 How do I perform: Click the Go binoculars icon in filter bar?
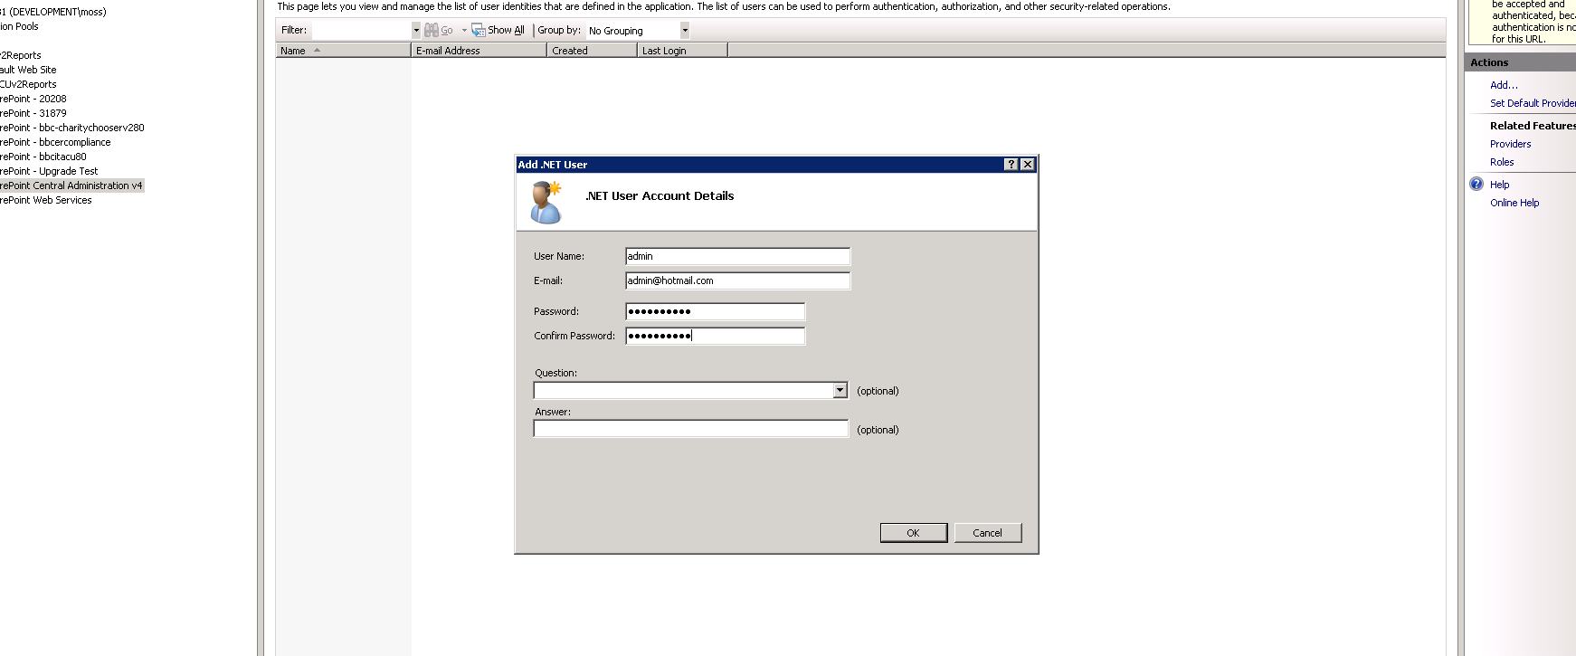[432, 31]
